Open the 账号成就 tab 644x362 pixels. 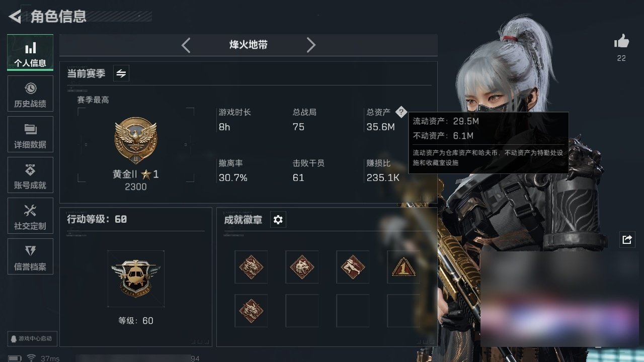pyautogui.click(x=30, y=175)
